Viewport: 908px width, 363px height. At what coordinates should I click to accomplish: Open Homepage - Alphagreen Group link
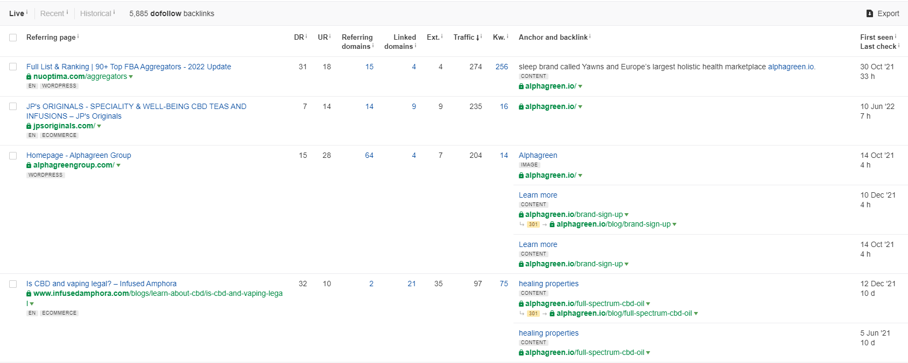pyautogui.click(x=79, y=156)
